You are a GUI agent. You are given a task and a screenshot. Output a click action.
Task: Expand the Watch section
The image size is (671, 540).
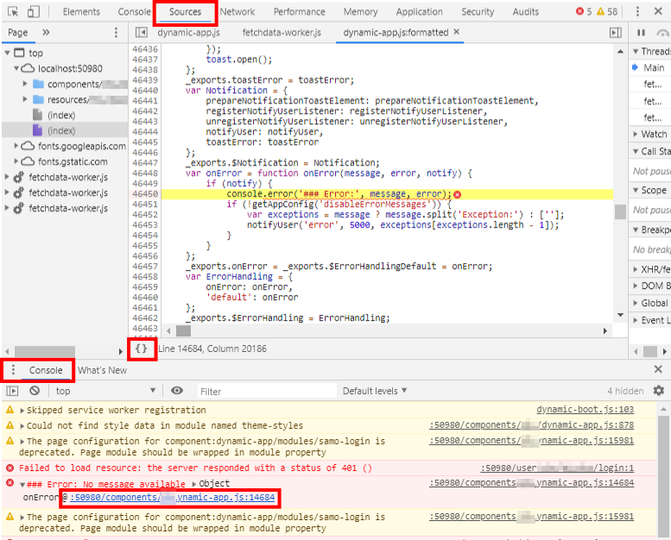(x=636, y=135)
